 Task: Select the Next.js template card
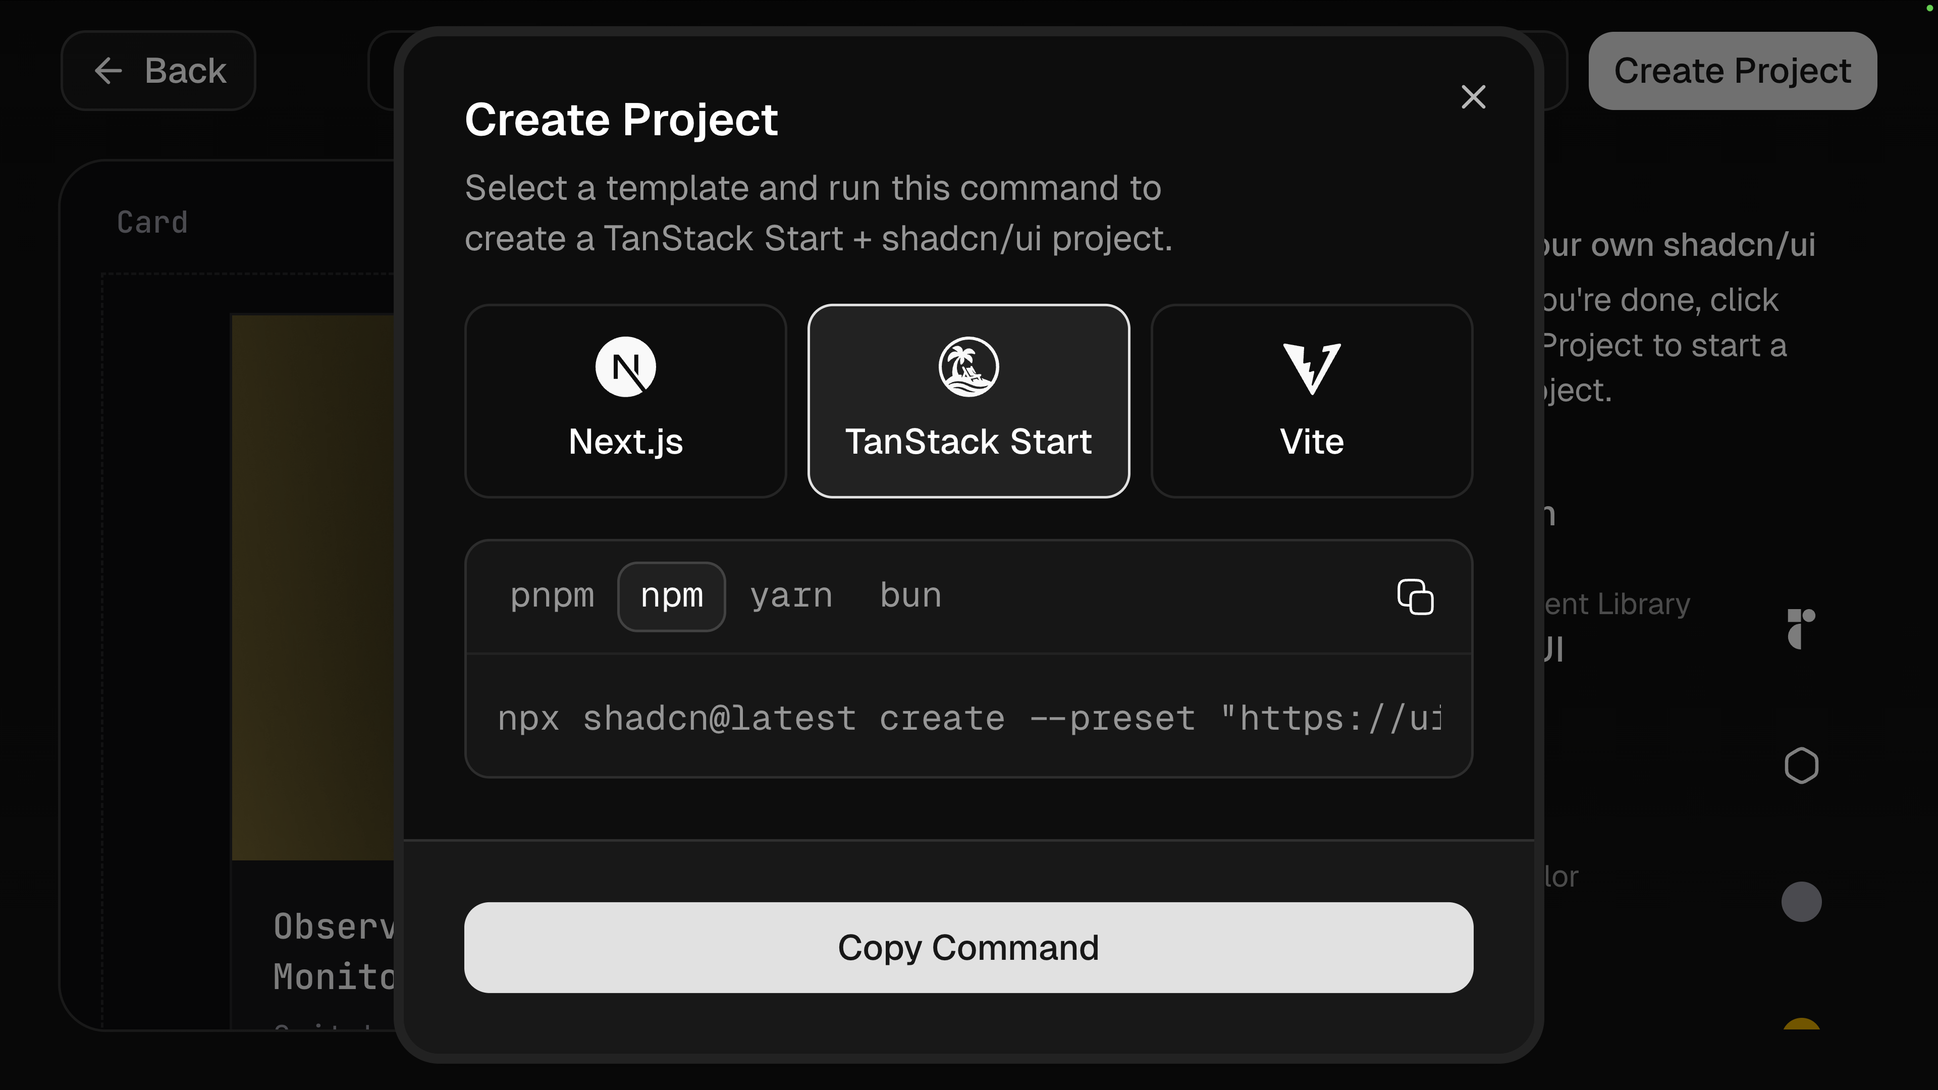pos(625,401)
